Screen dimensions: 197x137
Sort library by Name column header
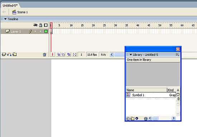coord(146,90)
